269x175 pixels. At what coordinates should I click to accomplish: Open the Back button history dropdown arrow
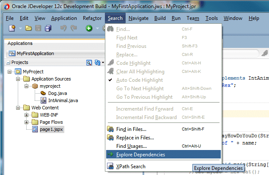97,28
